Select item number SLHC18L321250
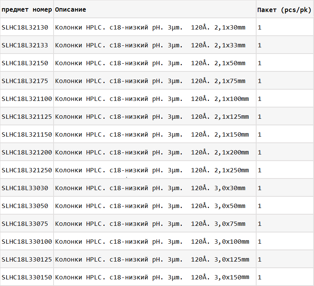This screenshot has height=286, width=314. (27, 170)
